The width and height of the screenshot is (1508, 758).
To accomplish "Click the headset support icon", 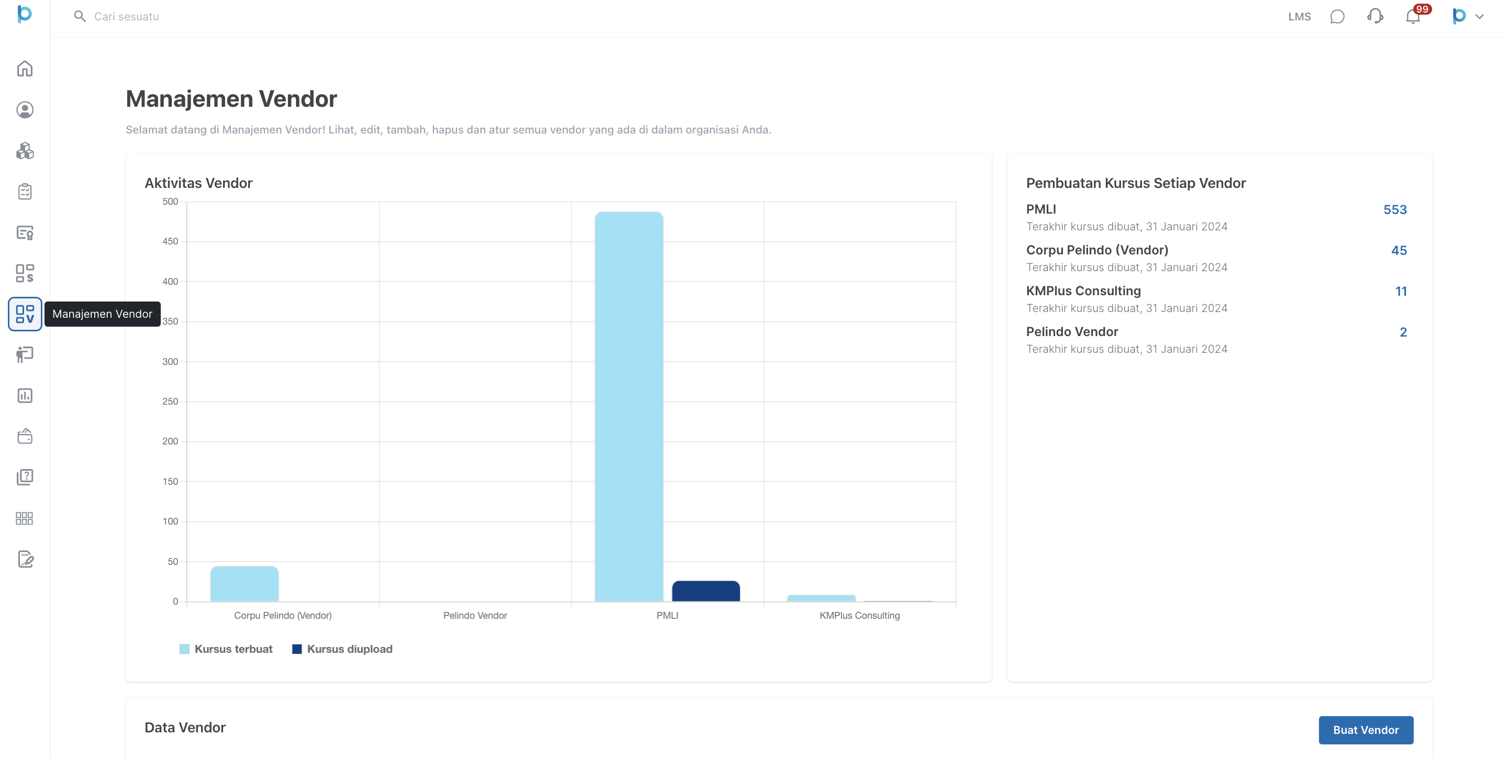I will (x=1374, y=16).
